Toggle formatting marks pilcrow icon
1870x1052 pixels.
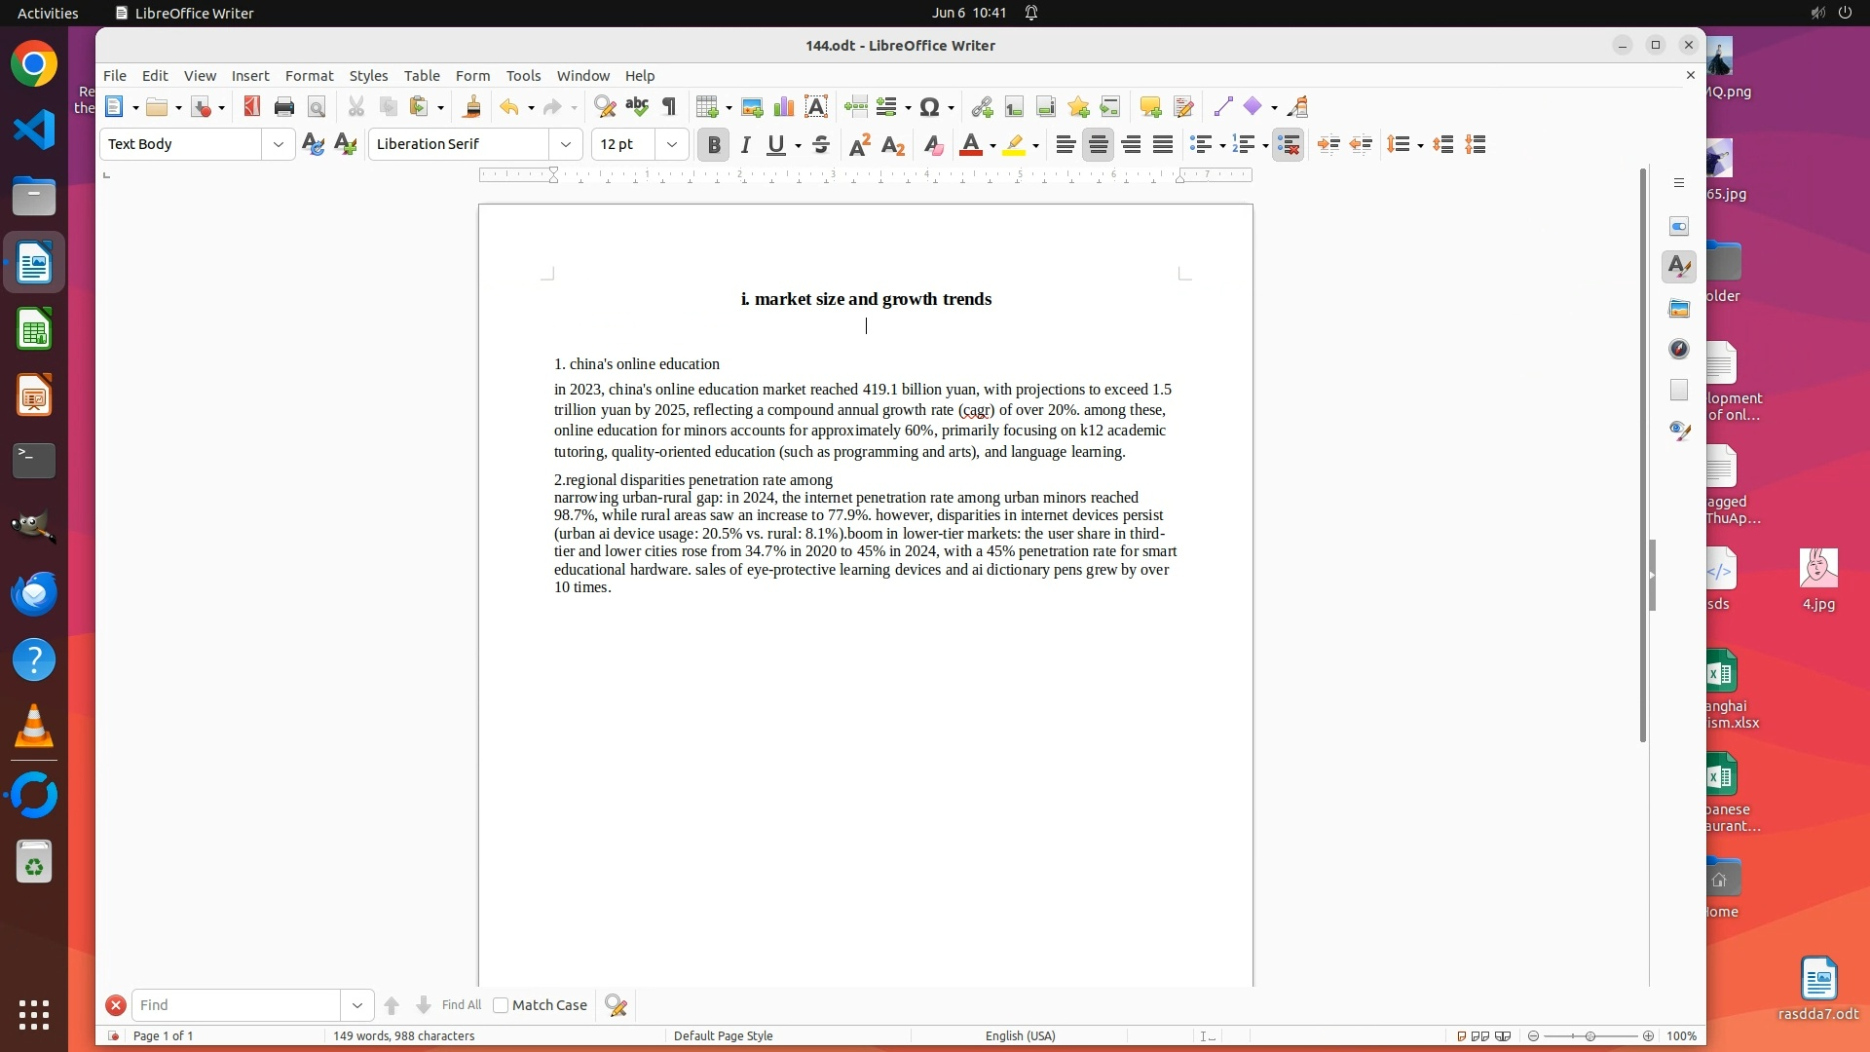pos(669,107)
